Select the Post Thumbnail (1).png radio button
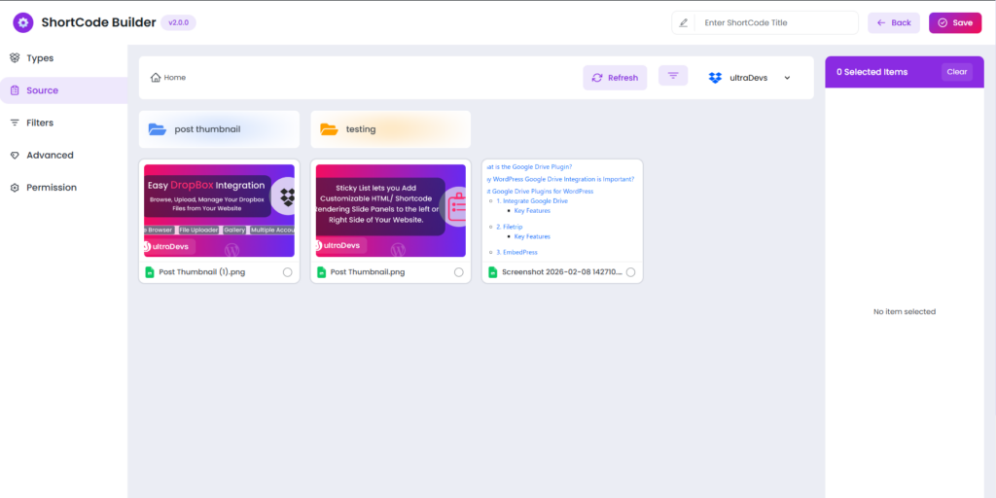The height and width of the screenshot is (498, 996). [x=288, y=272]
